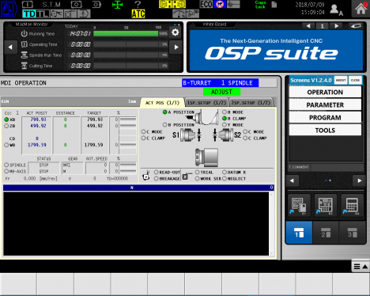This screenshot has height=296, width=370.
Task: Open the document page icon
Action: point(274,5)
